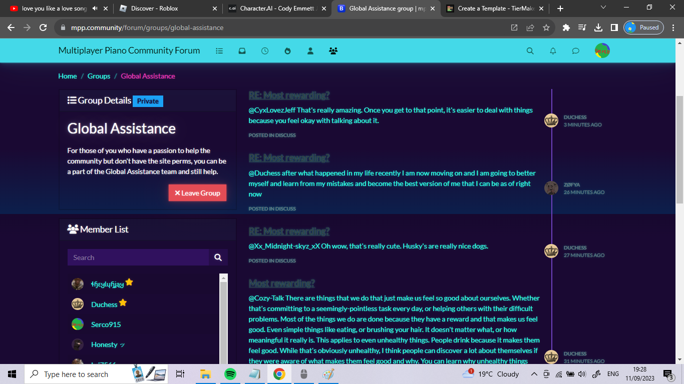Mute the YouTube tab audio icon

click(x=95, y=8)
